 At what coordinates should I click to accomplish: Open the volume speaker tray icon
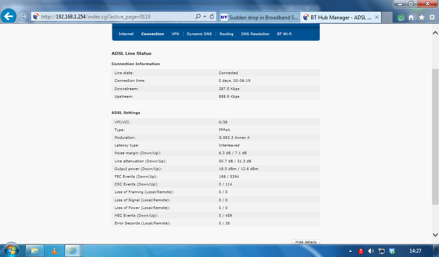click(x=371, y=251)
